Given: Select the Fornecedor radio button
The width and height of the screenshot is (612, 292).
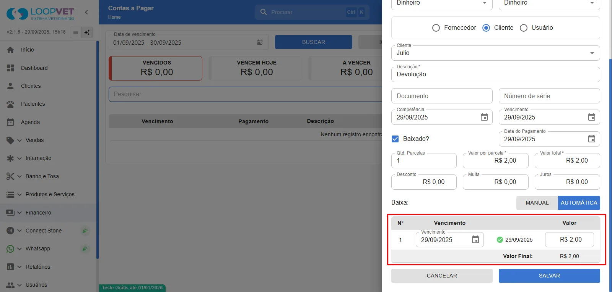Looking at the screenshot, I should tap(436, 28).
